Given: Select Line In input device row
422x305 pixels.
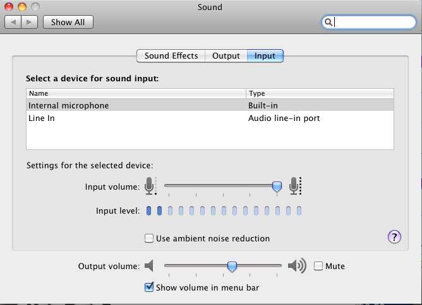Looking at the screenshot, I should [x=210, y=118].
